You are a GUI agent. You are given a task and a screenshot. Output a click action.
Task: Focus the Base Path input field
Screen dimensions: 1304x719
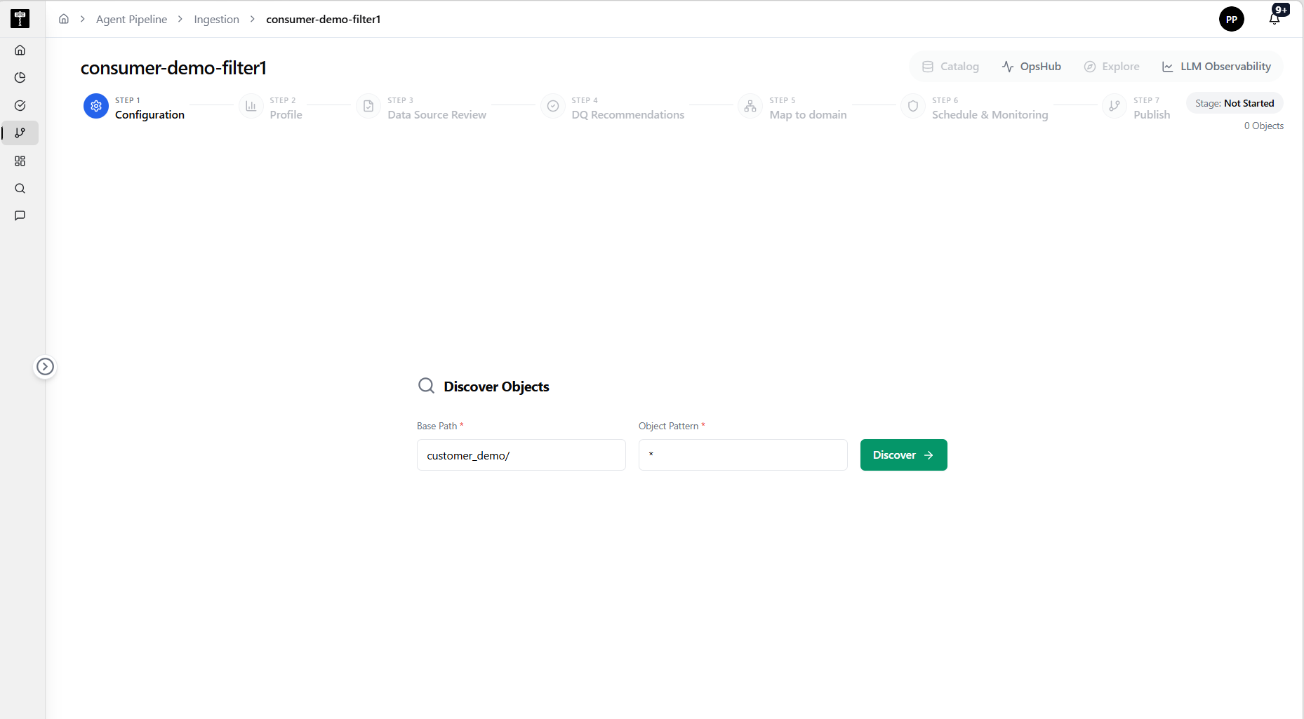pyautogui.click(x=521, y=455)
